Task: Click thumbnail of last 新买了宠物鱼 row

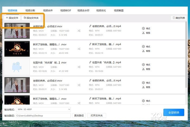Action: click(17, 100)
